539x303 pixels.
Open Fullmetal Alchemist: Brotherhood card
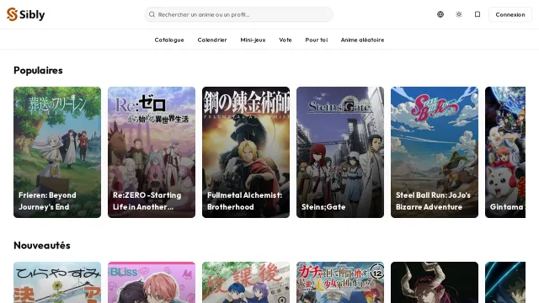[x=246, y=152]
